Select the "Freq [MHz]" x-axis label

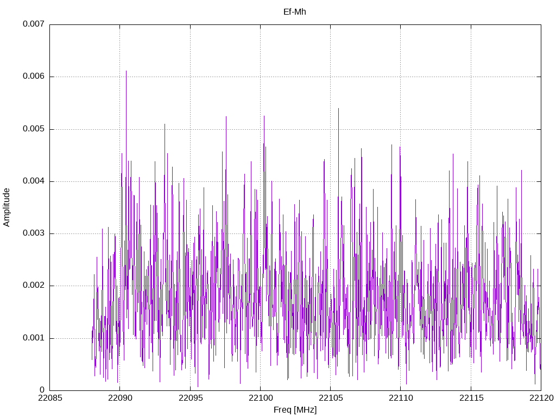pos(295,410)
